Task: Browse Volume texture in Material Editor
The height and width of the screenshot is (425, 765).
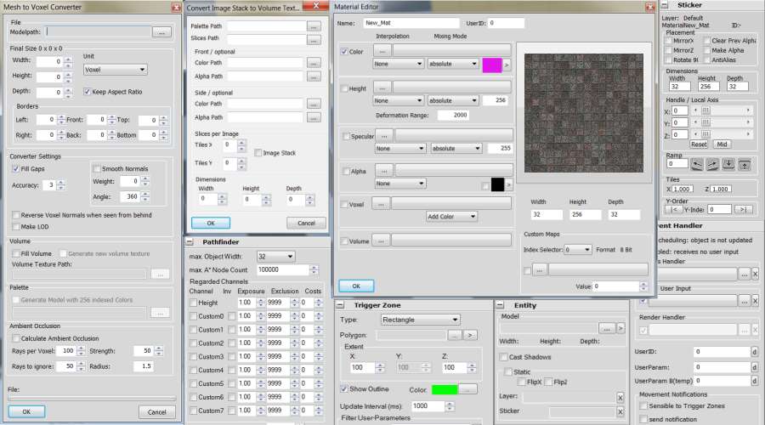Action: pos(381,241)
